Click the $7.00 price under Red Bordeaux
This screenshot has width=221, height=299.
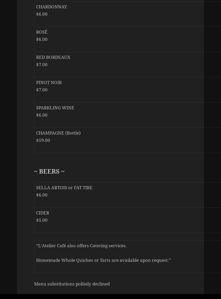pyautogui.click(x=42, y=65)
